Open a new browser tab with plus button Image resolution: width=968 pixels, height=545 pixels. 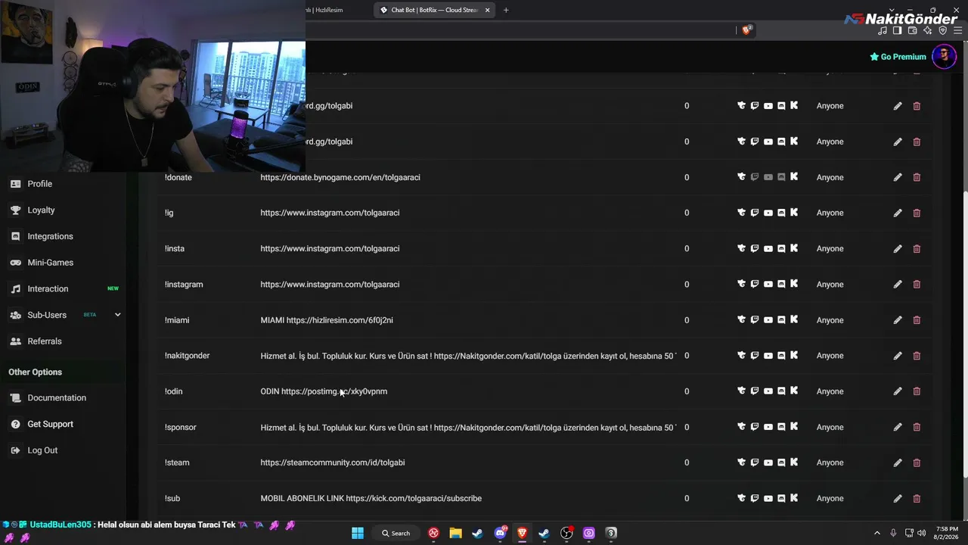506,10
